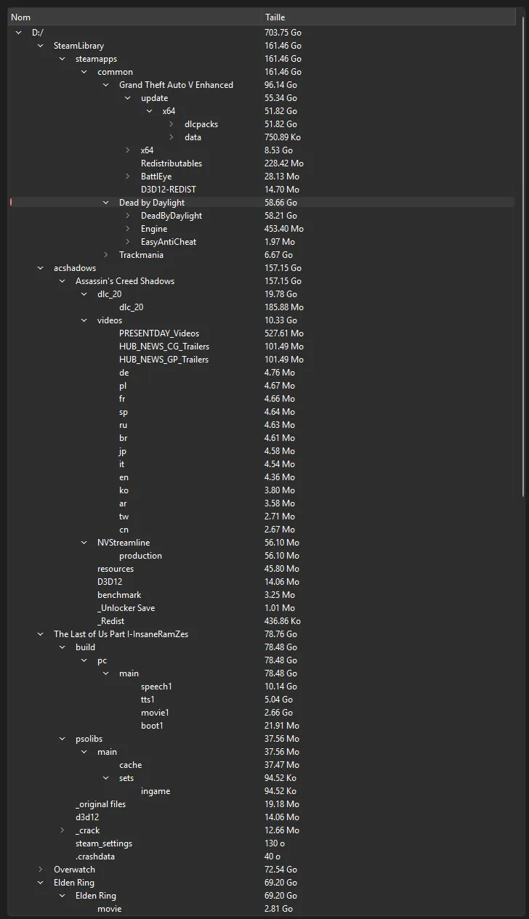The height and width of the screenshot is (919, 529).
Task: Sort by the Nom column header
Action: (x=135, y=17)
